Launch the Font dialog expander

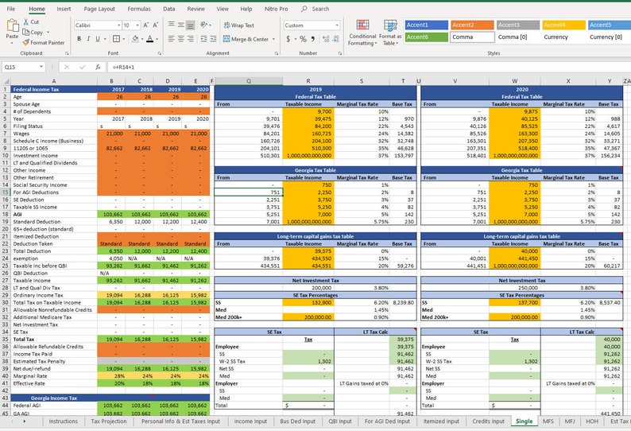click(x=160, y=53)
